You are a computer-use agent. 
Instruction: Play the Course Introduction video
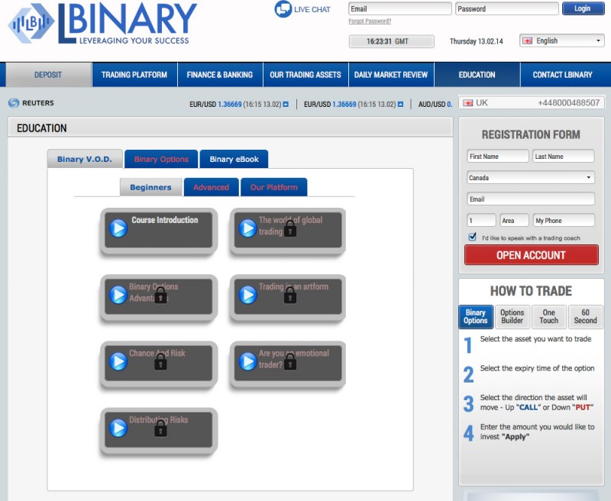[x=118, y=228]
